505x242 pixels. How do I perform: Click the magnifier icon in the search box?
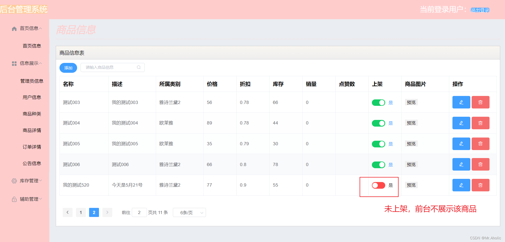[x=138, y=67]
